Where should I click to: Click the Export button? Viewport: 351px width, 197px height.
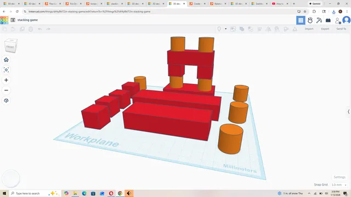click(x=325, y=29)
